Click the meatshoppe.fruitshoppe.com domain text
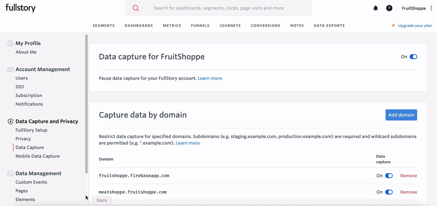The image size is (437, 206). (x=133, y=192)
